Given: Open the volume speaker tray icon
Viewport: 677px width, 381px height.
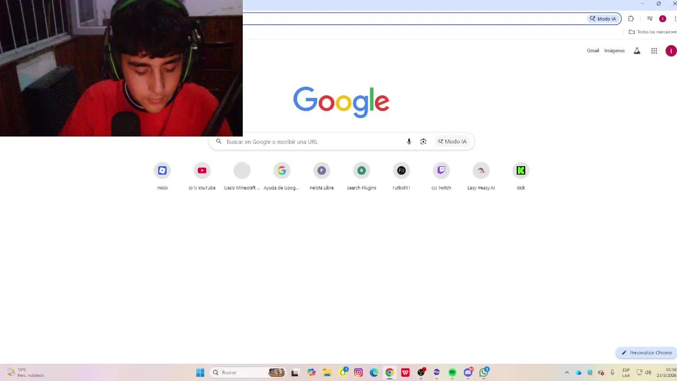Looking at the screenshot, I should click(x=648, y=373).
